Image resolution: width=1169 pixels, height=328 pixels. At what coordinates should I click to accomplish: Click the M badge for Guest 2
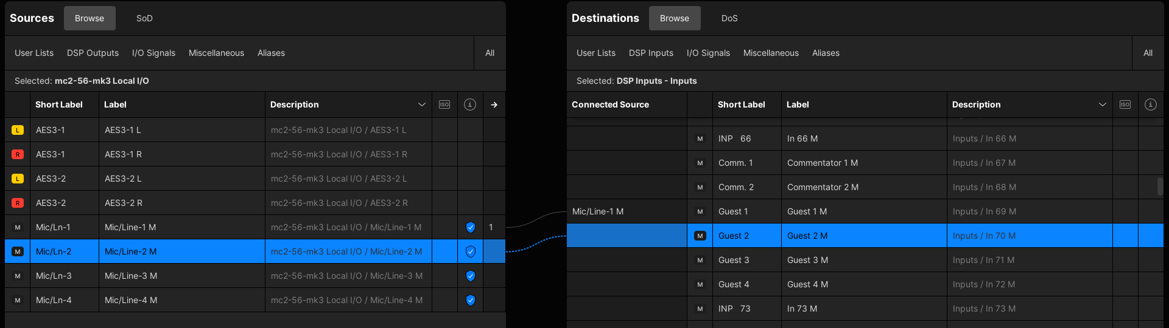click(x=700, y=236)
